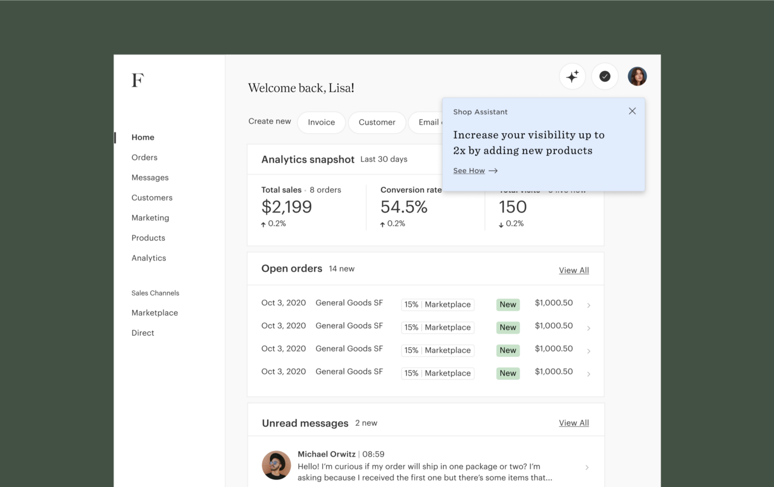Create a new Invoice
This screenshot has height=487, width=774.
(x=321, y=122)
